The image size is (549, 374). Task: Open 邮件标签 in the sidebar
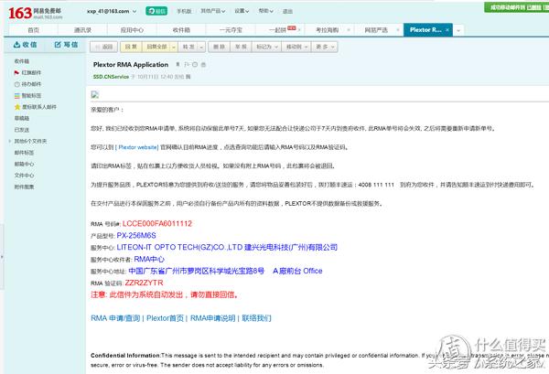24,153
